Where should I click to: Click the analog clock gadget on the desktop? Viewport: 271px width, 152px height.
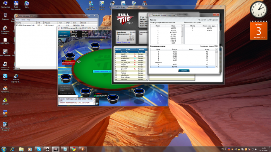click(259, 10)
